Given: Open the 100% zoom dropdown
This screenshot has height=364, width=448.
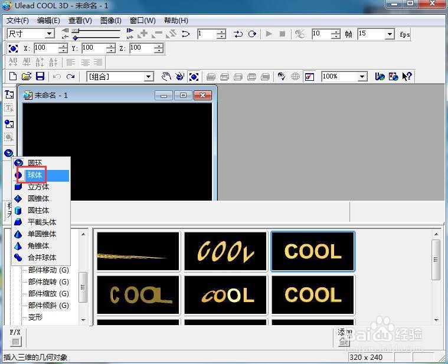Looking at the screenshot, I should (362, 77).
